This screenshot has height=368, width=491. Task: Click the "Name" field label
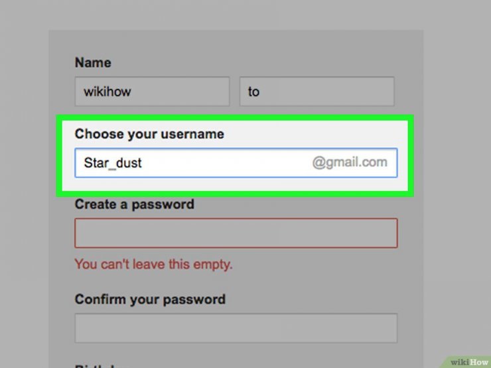pos(93,62)
